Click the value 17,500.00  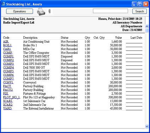(x=116, y=105)
